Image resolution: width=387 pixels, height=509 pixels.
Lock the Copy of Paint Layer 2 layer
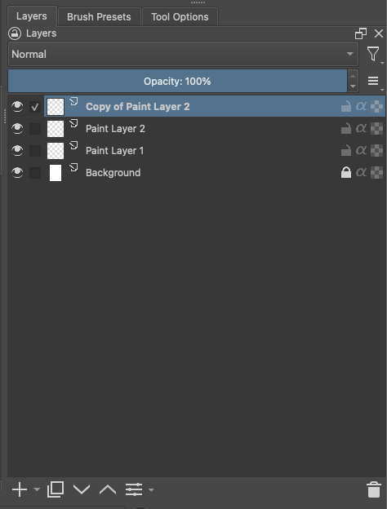pos(346,107)
